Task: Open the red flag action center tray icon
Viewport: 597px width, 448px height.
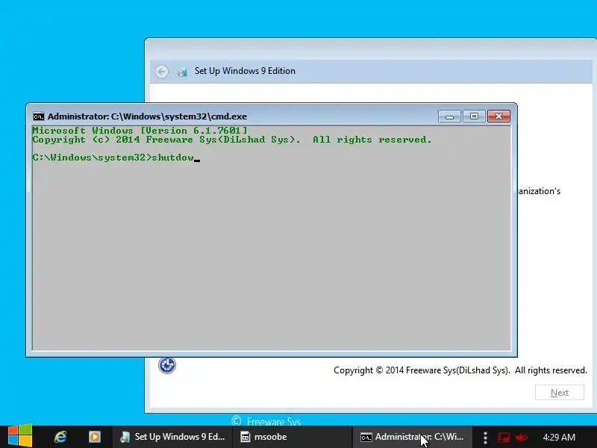Action: click(x=504, y=437)
